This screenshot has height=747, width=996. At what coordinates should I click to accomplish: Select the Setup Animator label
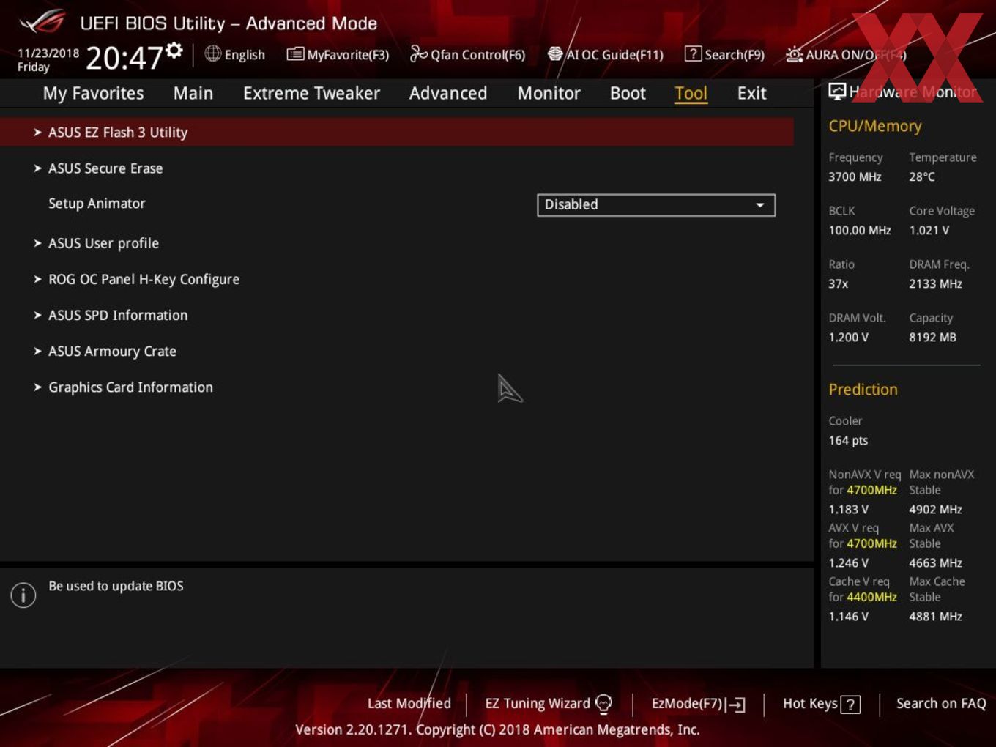click(x=97, y=204)
